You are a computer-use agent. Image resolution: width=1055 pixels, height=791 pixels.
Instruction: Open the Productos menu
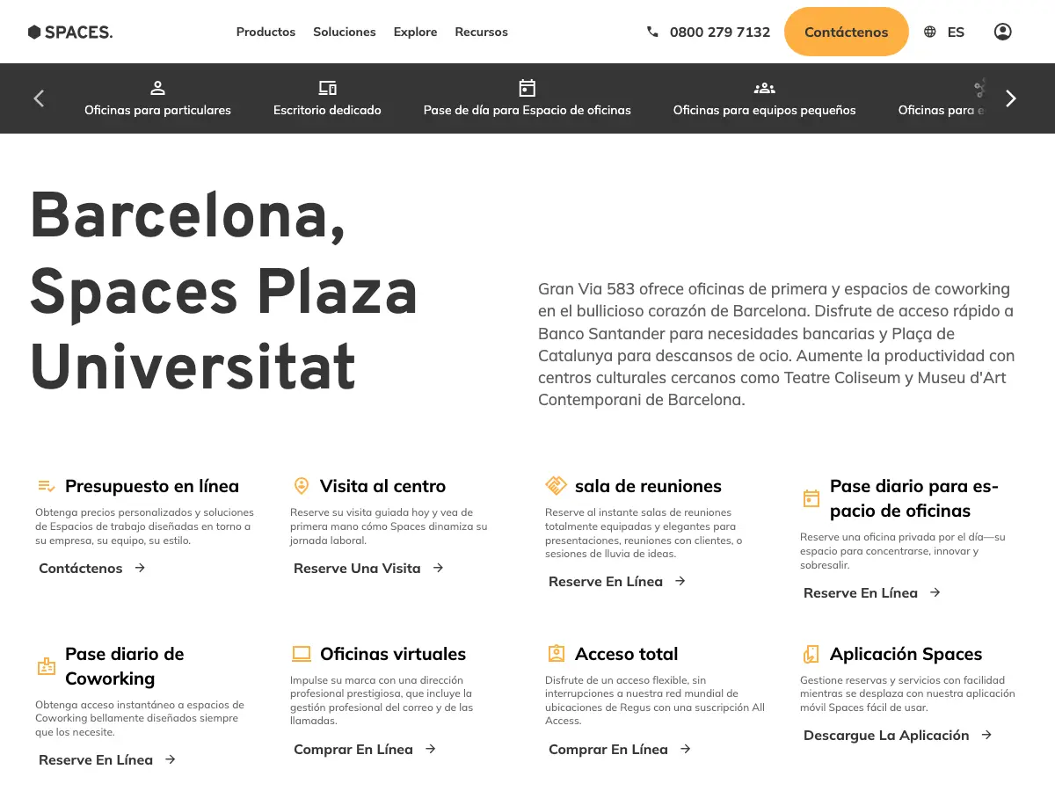click(266, 32)
